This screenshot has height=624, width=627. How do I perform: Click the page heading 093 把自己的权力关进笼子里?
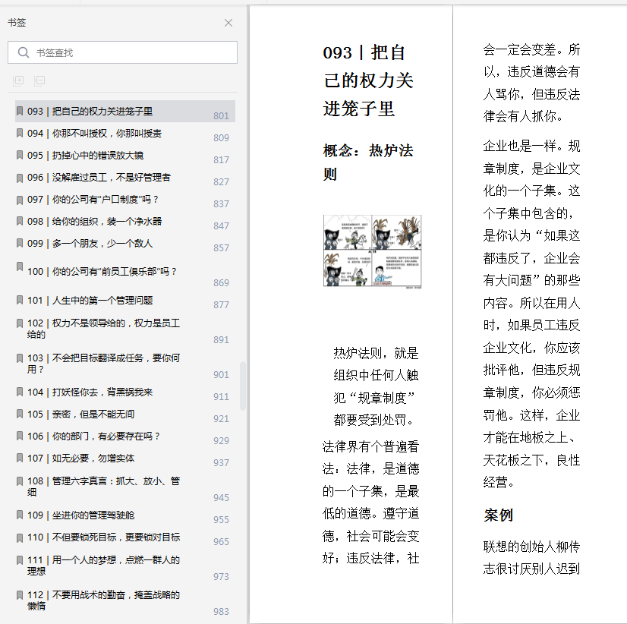click(x=368, y=80)
